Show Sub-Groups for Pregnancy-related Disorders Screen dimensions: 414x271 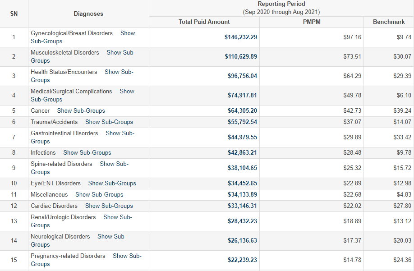(127, 256)
